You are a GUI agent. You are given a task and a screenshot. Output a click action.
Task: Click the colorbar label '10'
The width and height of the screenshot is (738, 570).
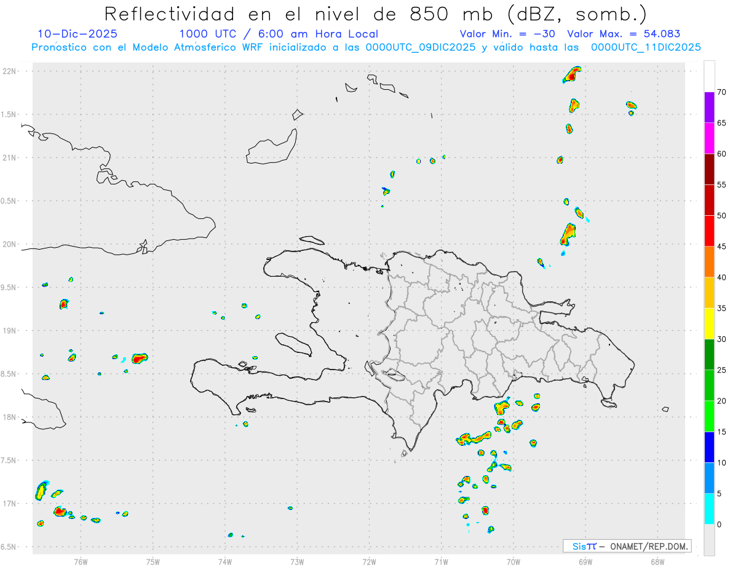721,462
